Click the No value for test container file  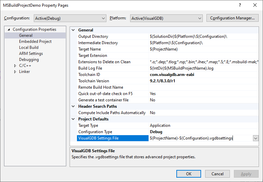click(153, 100)
